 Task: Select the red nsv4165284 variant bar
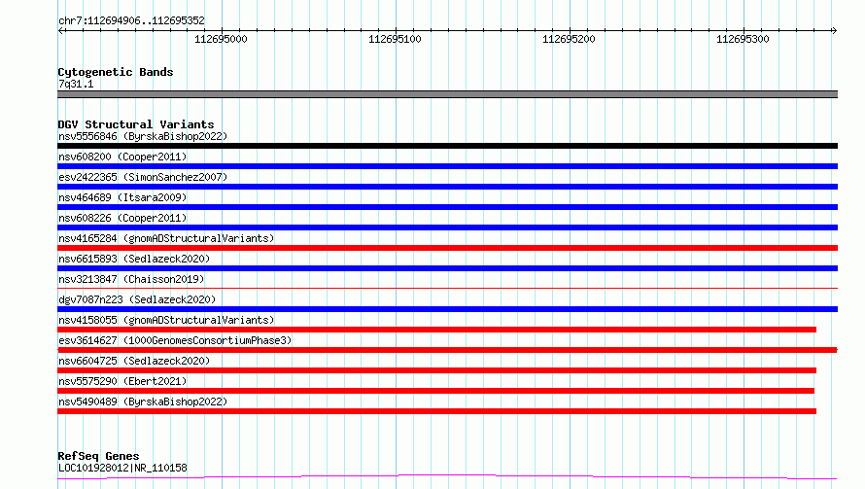(447, 248)
